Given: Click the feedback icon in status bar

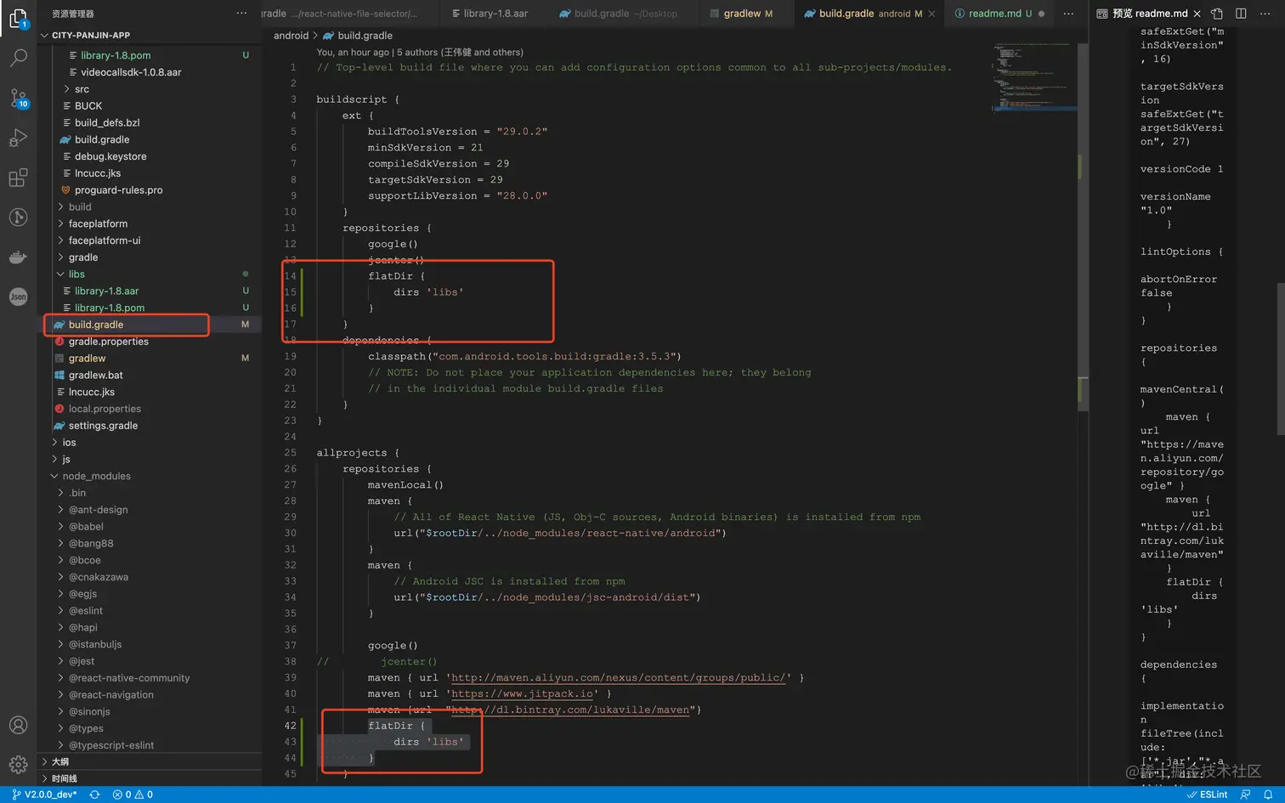Looking at the screenshot, I should [x=1245, y=795].
